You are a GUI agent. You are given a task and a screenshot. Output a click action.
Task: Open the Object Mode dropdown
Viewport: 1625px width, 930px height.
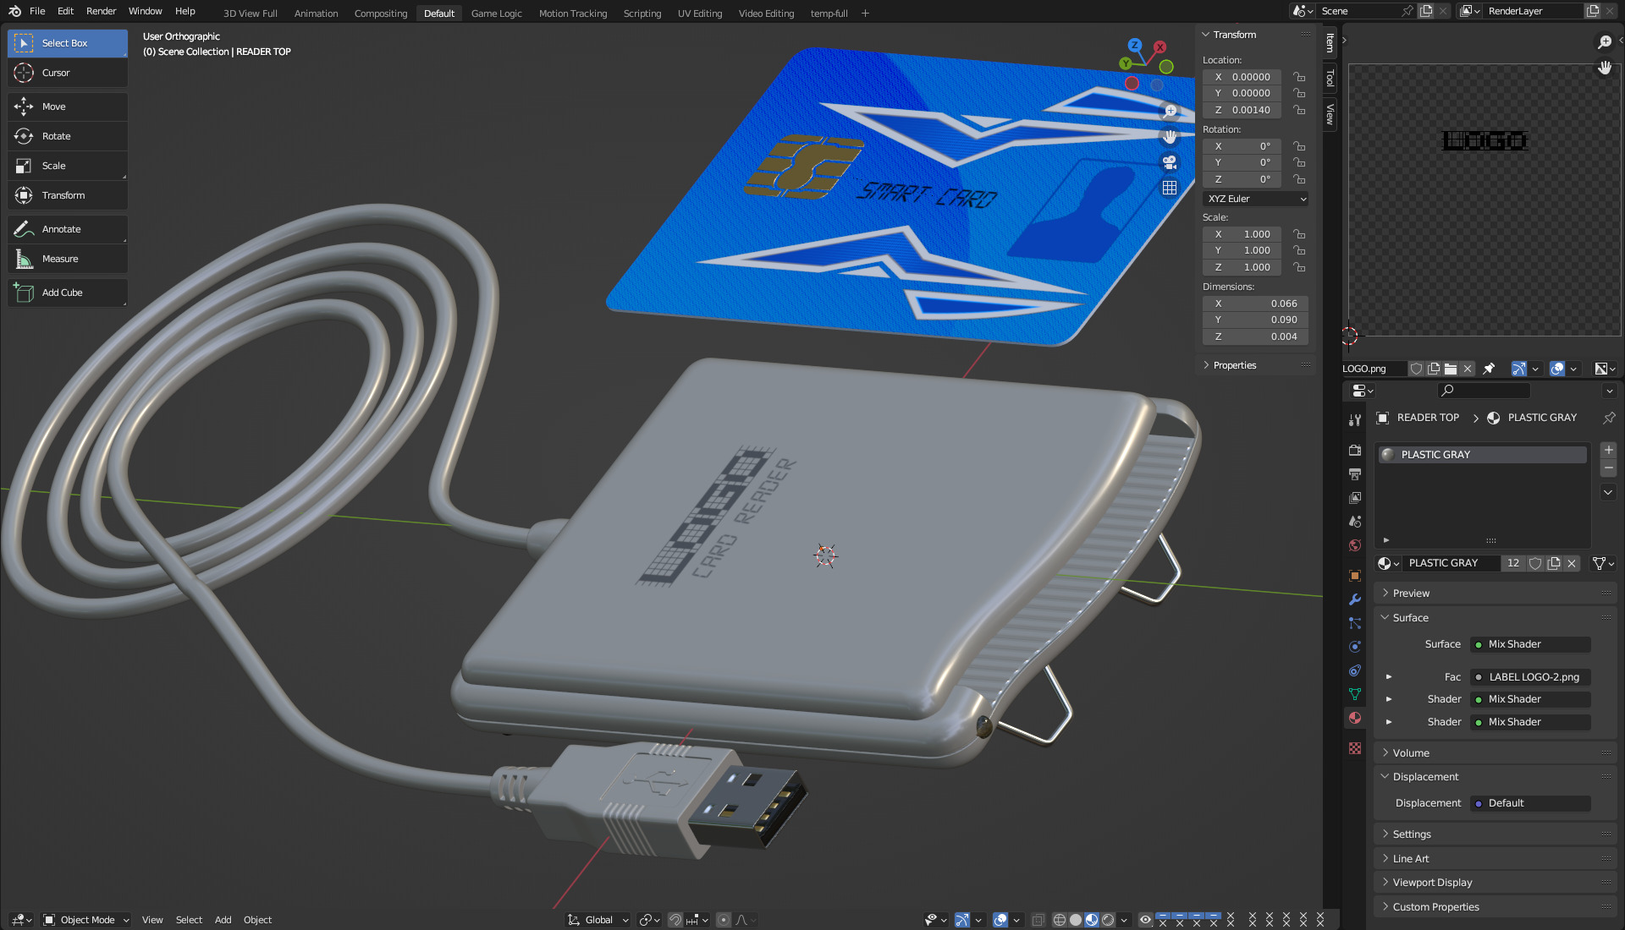86,920
